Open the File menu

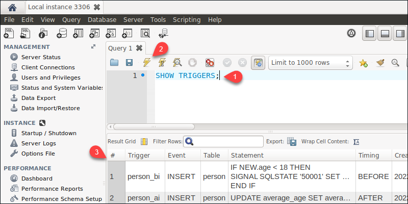(x=9, y=20)
